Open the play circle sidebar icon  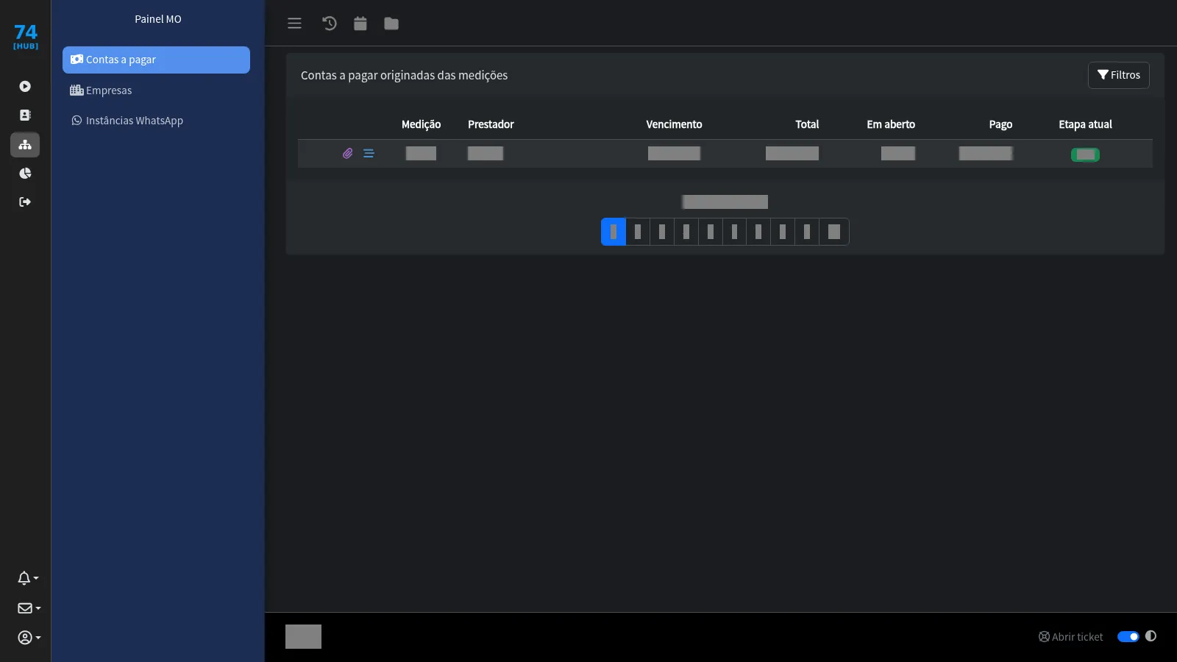[x=25, y=87]
